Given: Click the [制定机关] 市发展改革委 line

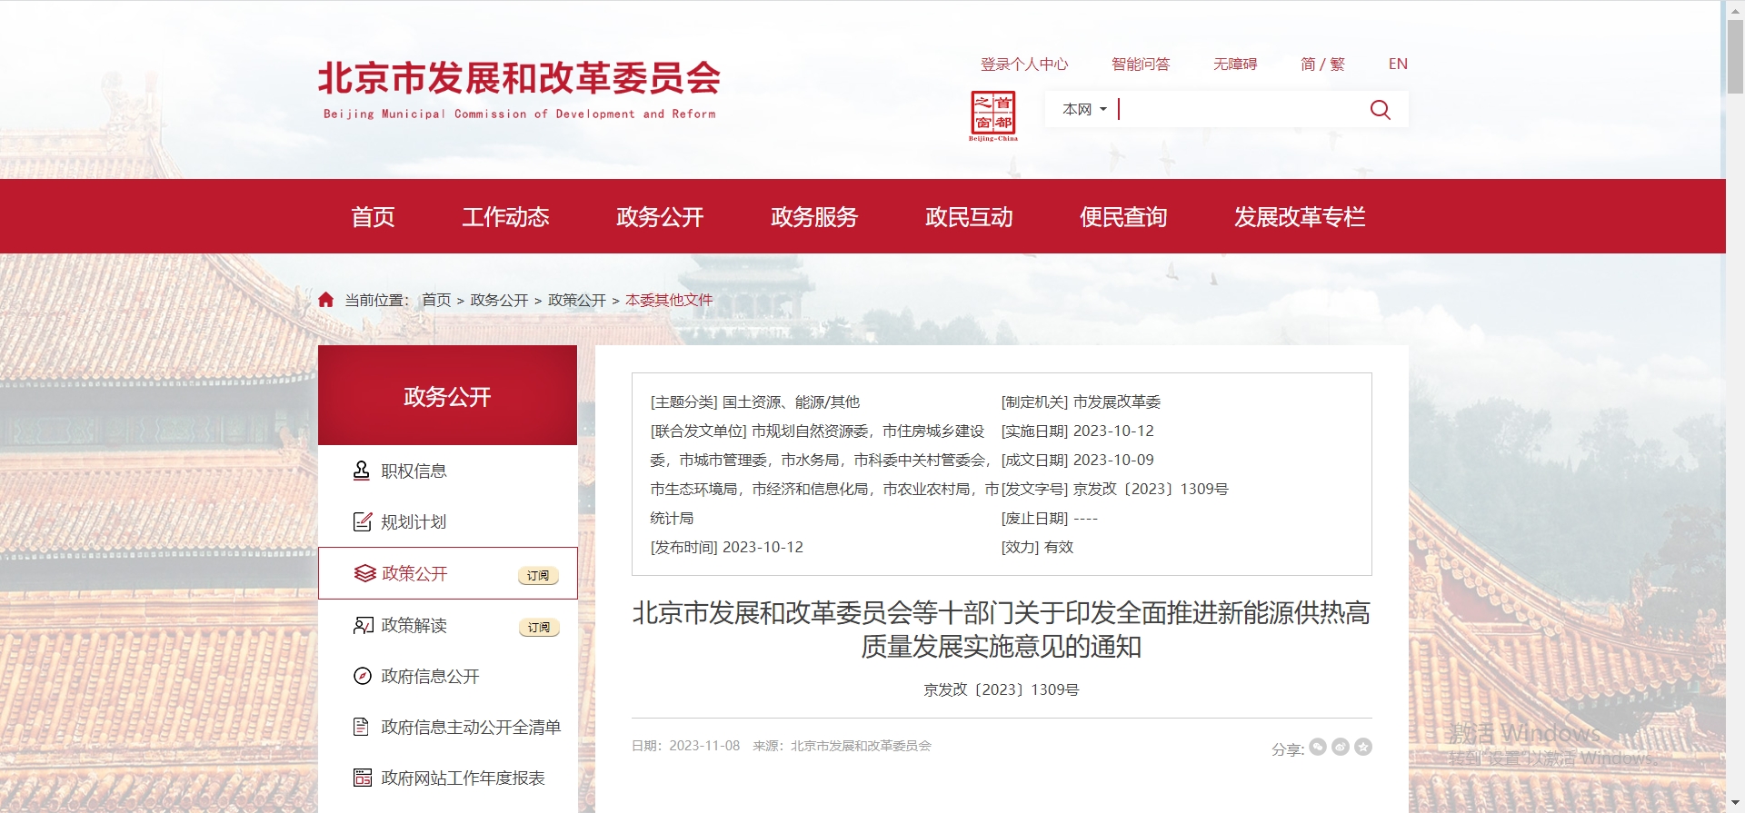Looking at the screenshot, I should [1081, 402].
